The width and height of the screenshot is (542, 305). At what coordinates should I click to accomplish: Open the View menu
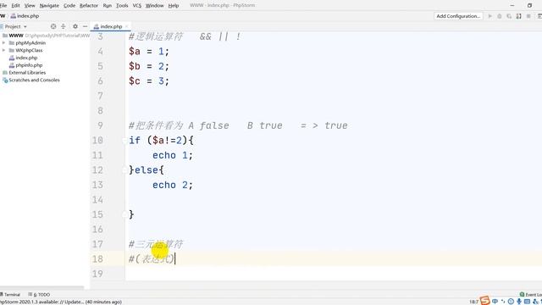[x=30, y=6]
